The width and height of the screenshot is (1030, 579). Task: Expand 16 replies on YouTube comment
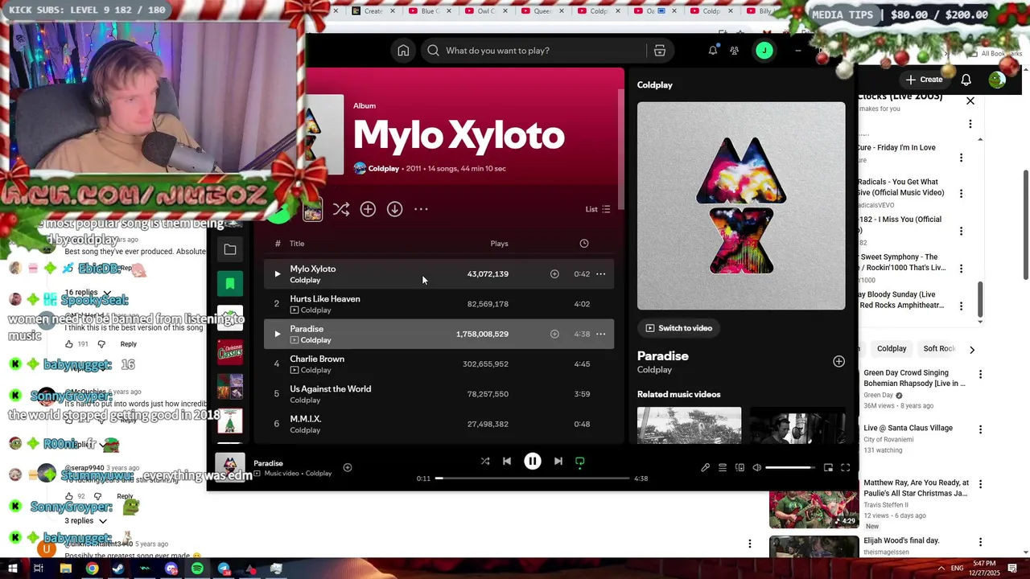pos(87,293)
